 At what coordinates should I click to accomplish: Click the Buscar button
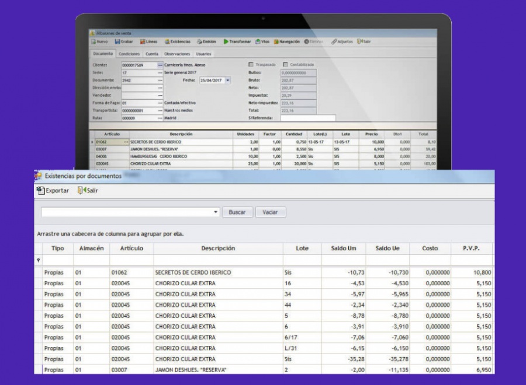click(237, 212)
